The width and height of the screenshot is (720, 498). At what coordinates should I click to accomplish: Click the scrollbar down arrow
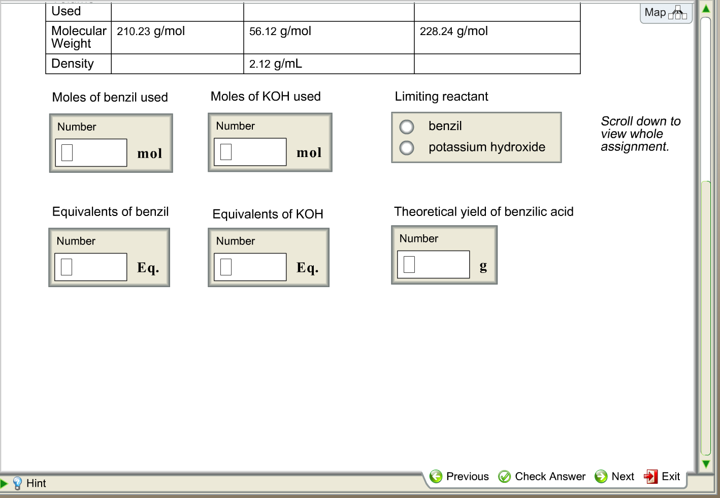coord(706,463)
